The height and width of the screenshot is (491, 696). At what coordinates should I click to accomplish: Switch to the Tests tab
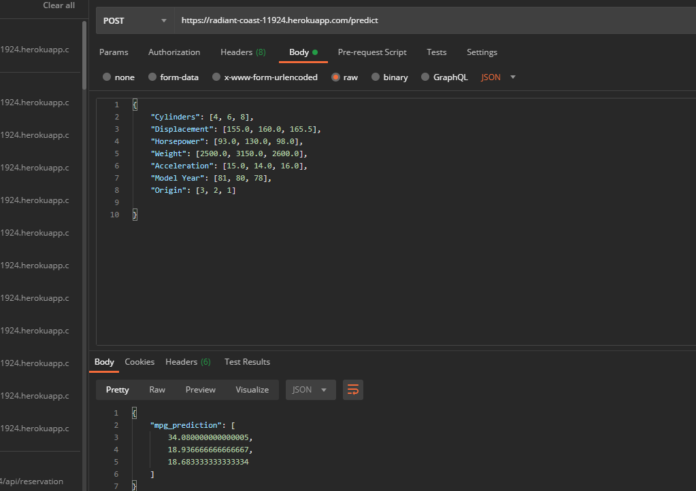(x=436, y=52)
